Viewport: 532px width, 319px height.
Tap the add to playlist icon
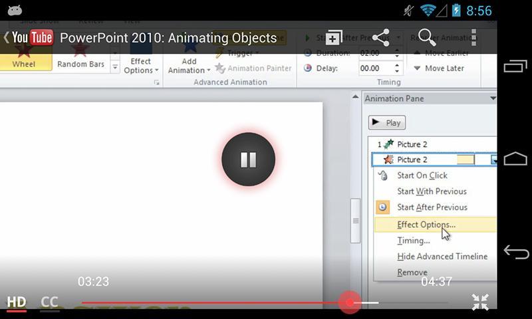(334, 37)
